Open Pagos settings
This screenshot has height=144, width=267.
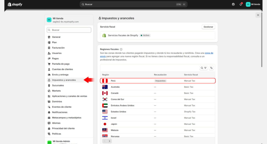(x=55, y=59)
